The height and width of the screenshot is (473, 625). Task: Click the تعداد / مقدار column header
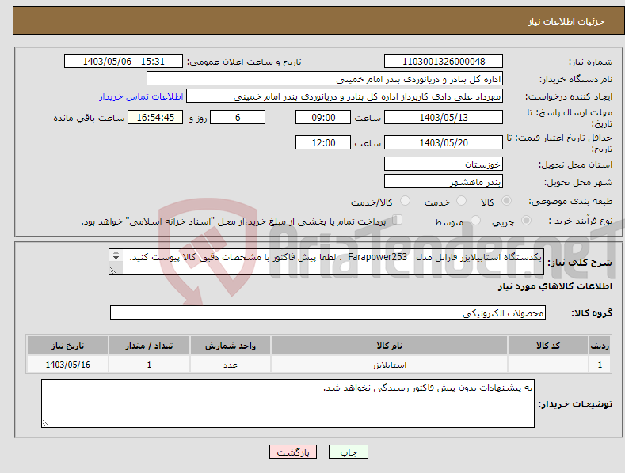tap(149, 346)
